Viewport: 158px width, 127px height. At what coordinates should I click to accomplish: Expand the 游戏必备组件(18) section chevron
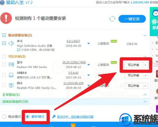[145, 101]
